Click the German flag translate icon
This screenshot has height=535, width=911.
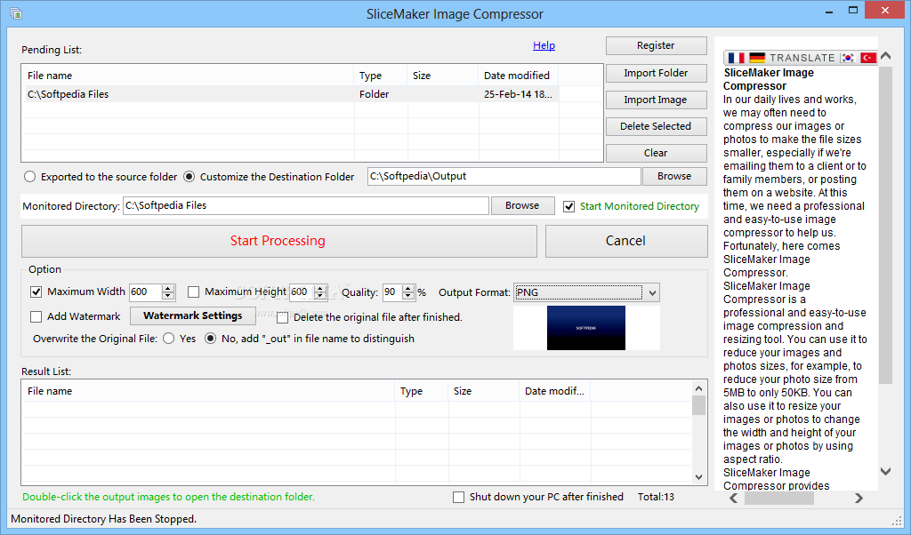coord(757,58)
